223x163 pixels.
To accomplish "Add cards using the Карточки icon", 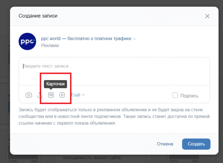I will click(51, 95).
